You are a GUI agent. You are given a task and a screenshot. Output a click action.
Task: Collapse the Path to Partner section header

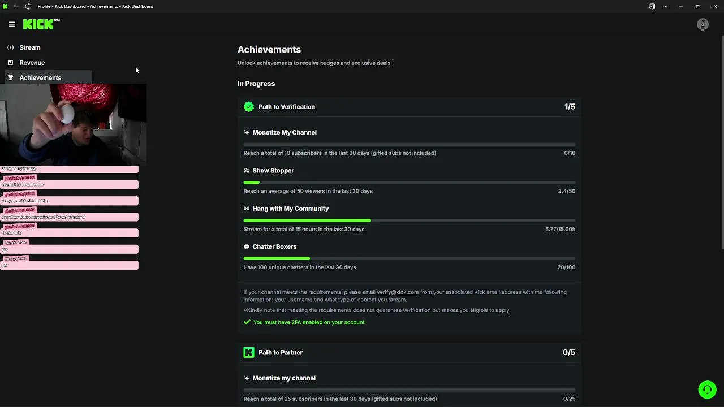(410, 353)
